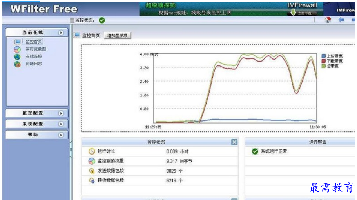Click the 11:29:35 time axis label
Screen dimensions: 357x200
(153, 127)
